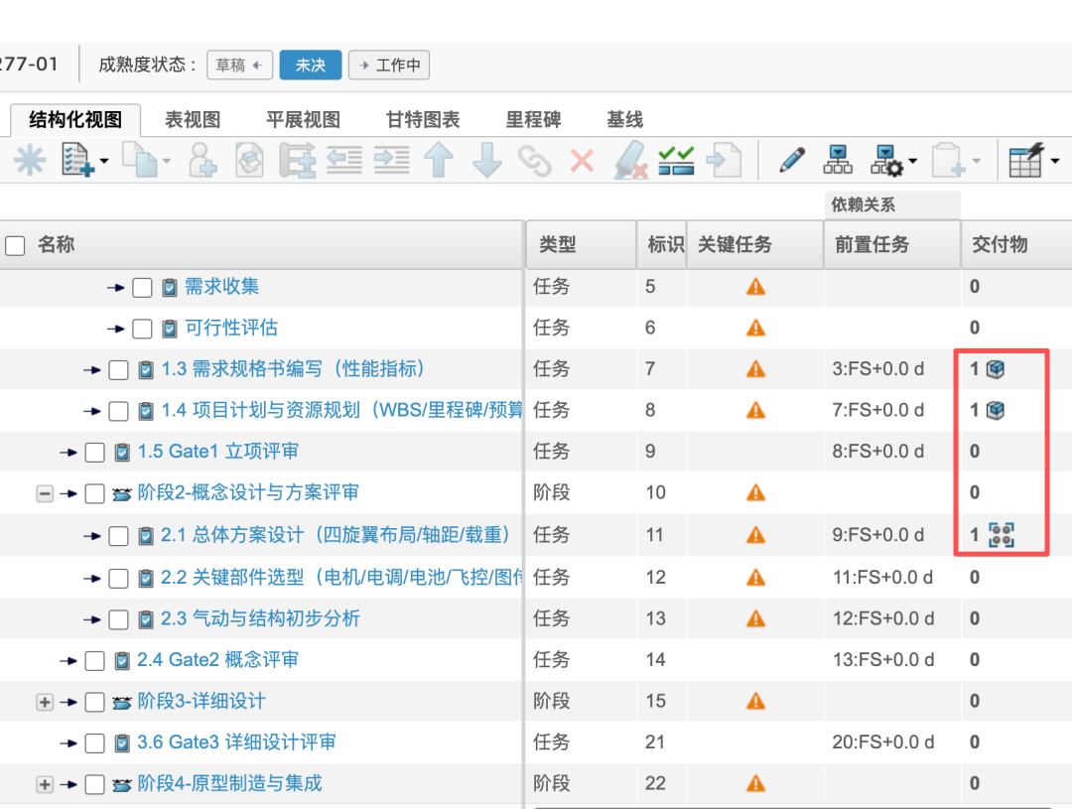Screen dimensions: 1072x809
Task: Click the green checkmarks icon in toolbar
Action: click(x=676, y=160)
